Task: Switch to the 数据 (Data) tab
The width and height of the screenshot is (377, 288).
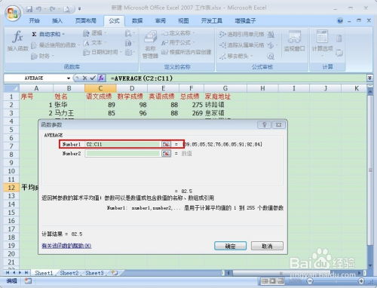Action: pyautogui.click(x=137, y=20)
